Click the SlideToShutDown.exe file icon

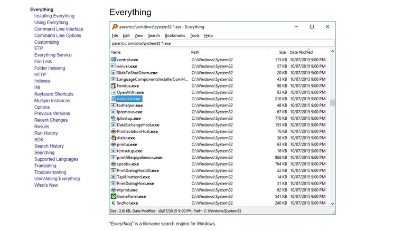coord(113,73)
